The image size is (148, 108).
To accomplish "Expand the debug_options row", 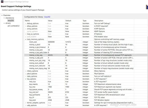I will [26, 23].
